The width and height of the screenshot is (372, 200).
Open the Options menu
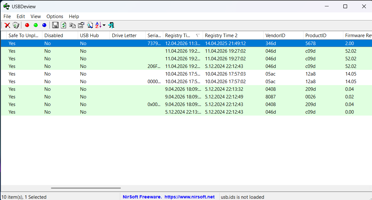55,16
